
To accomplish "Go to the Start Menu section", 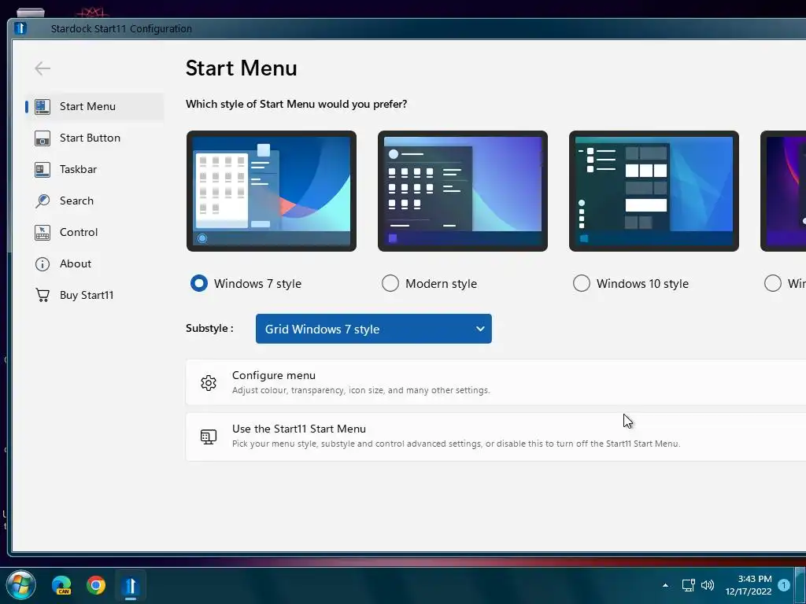I will click(x=95, y=106).
